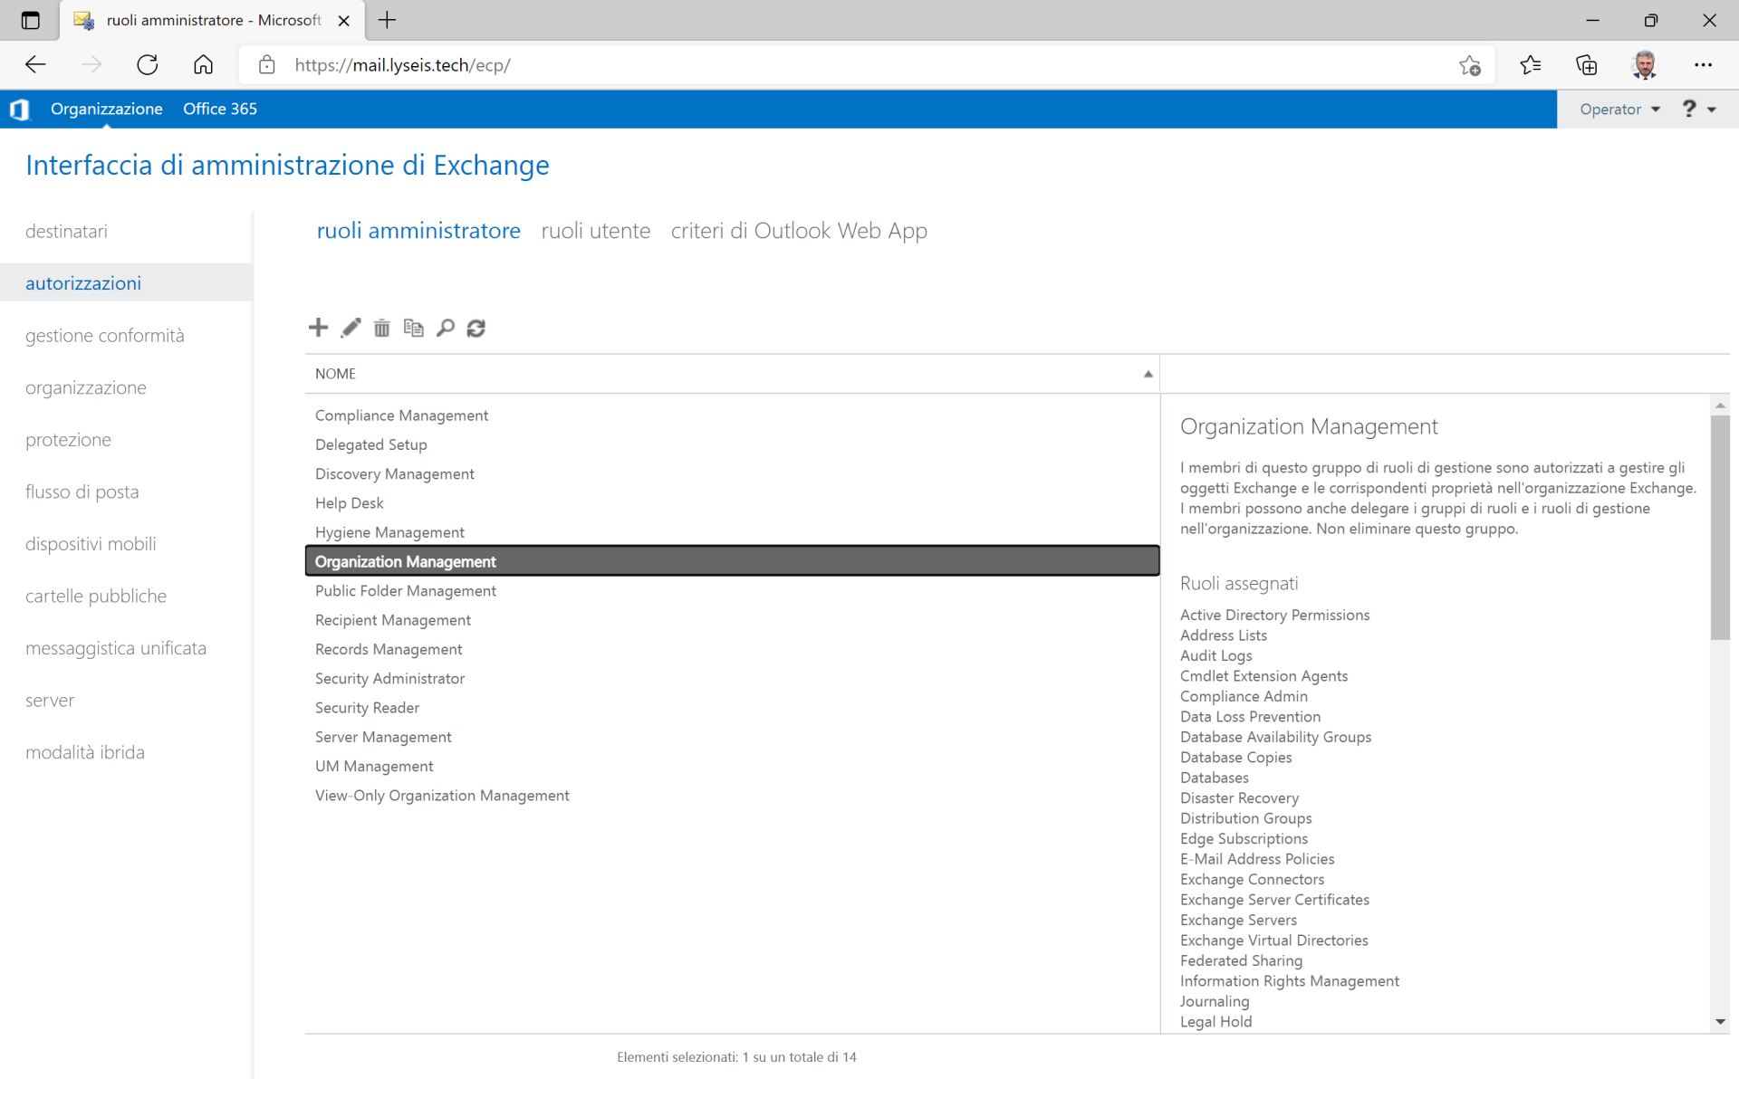Screen dimensions: 1739x1098
Task: Select UM Management role group
Action: 732,767
